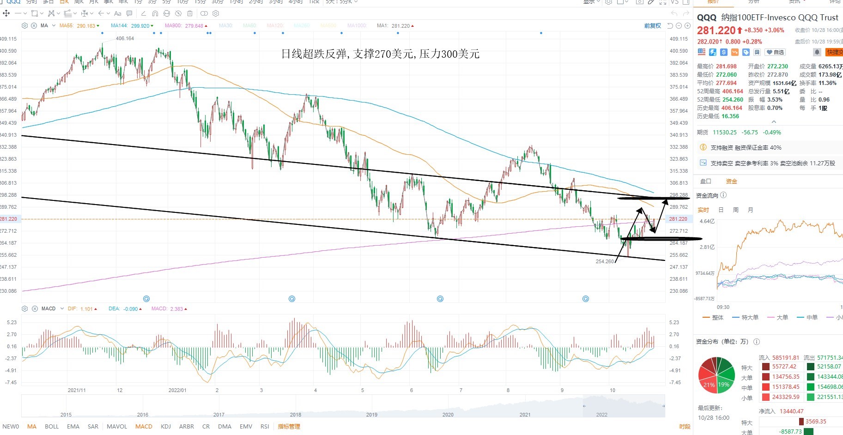
Task: Delete drawings with the trash icon
Action: tap(190, 13)
